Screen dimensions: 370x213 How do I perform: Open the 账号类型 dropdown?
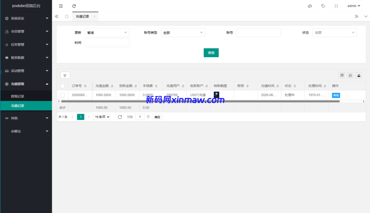182,33
